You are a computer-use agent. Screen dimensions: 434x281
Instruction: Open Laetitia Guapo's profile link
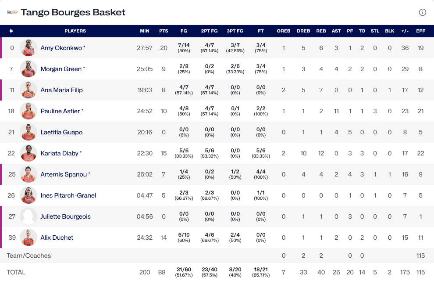[x=61, y=132]
